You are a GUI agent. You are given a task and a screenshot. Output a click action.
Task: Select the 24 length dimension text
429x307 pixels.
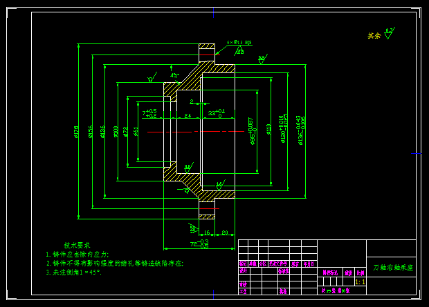pyautogui.click(x=188, y=116)
